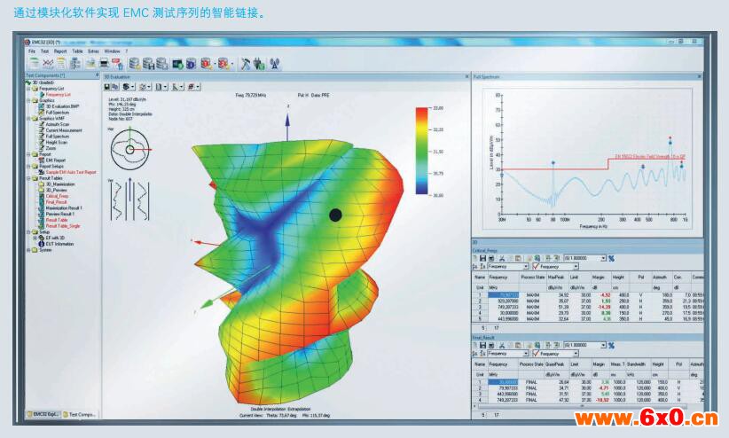Click the color scale legend bar
This screenshot has height=438, width=729.
[421, 151]
